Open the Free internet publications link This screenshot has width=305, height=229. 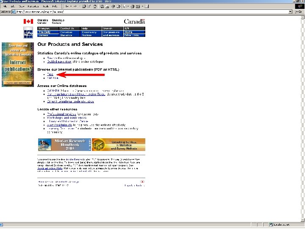[x=50, y=74]
